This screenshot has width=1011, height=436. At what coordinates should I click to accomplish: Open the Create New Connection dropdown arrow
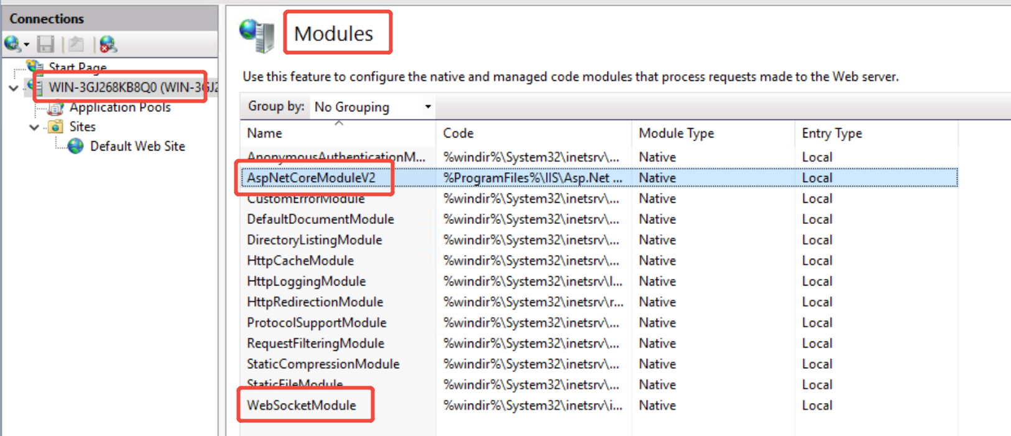pos(26,45)
